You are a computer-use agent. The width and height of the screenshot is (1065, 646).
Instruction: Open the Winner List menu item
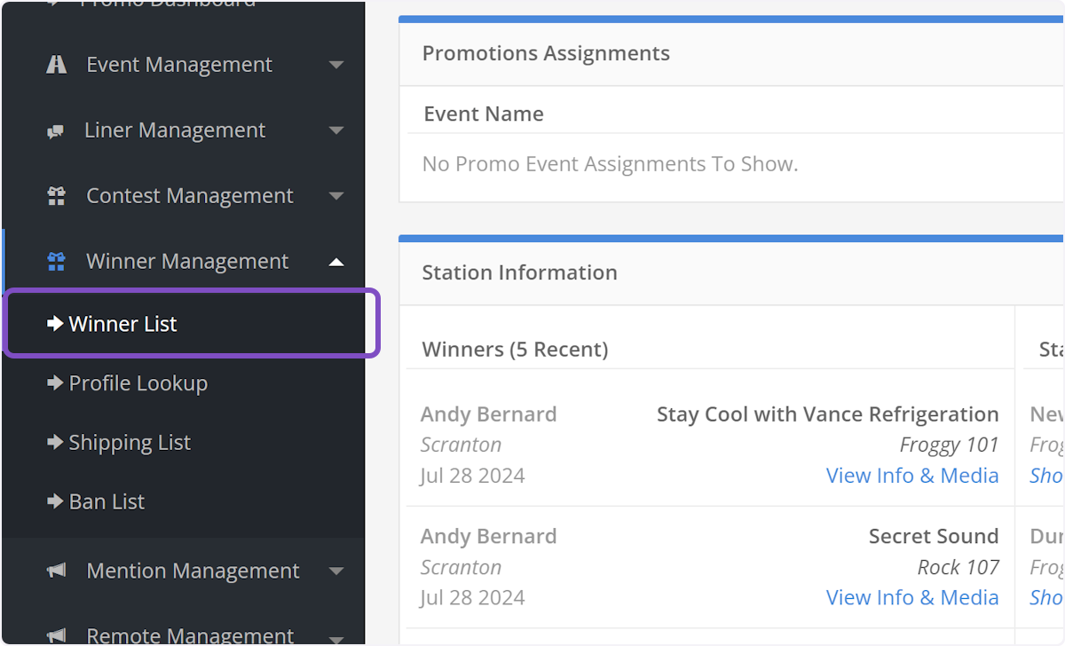coord(123,325)
